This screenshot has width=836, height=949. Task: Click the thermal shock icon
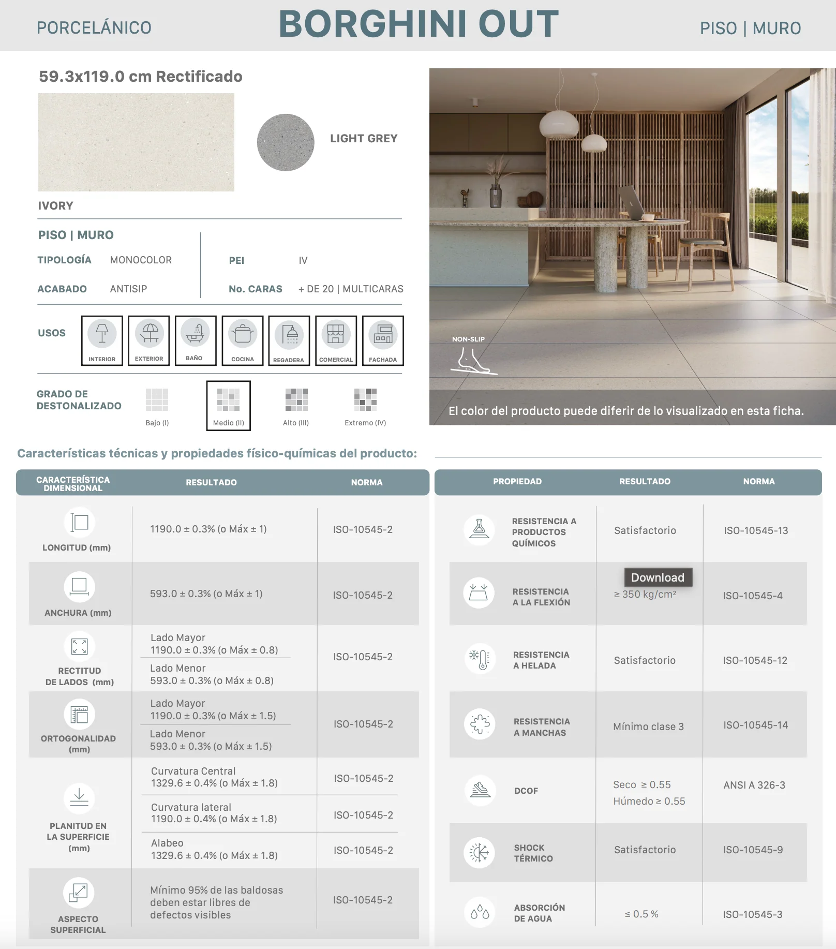click(479, 852)
